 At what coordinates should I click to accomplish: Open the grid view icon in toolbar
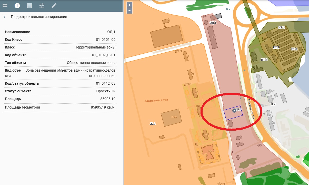point(5,6)
